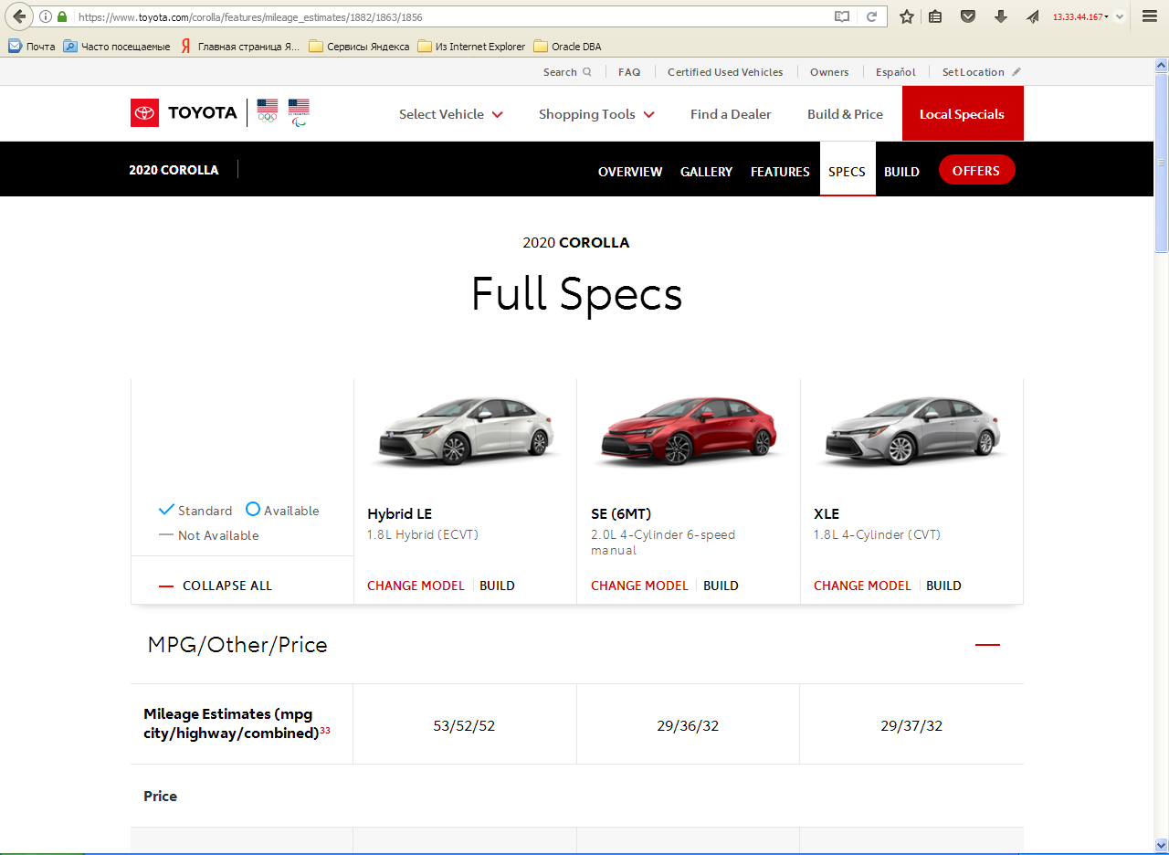1169x855 pixels.
Task: Open the BUILD tab in the black bar
Action: [901, 172]
